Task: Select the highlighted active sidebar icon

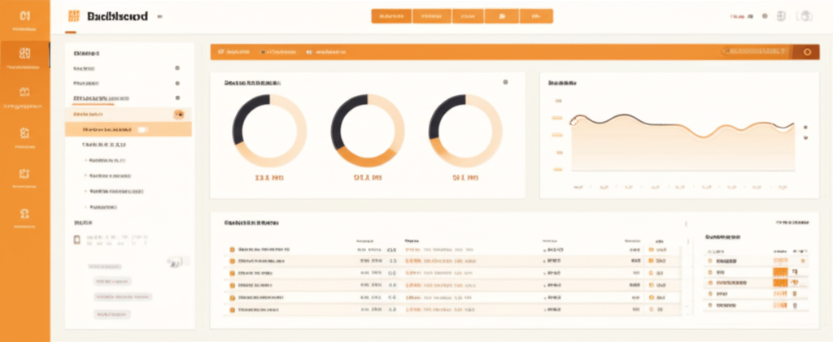Action: [24, 55]
